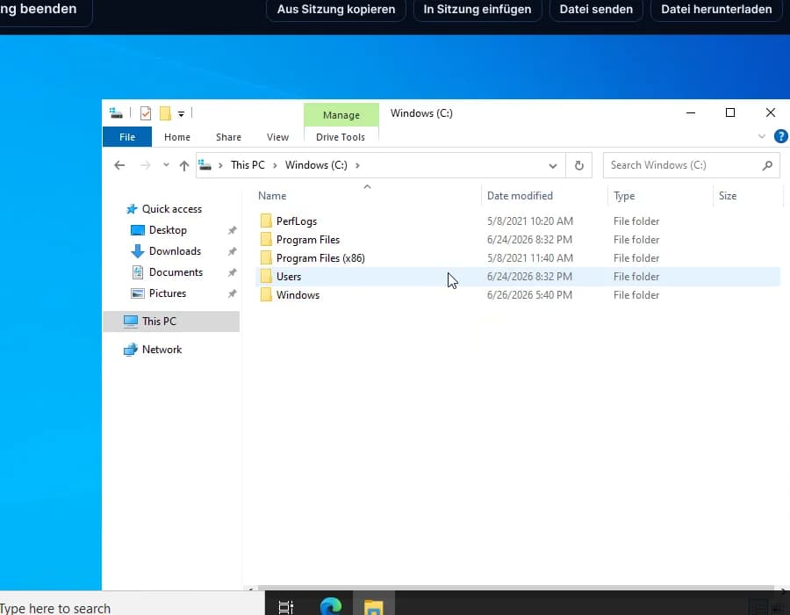Screen dimensions: 790x615
Task: Click the search magnifier icon
Action: click(x=767, y=165)
